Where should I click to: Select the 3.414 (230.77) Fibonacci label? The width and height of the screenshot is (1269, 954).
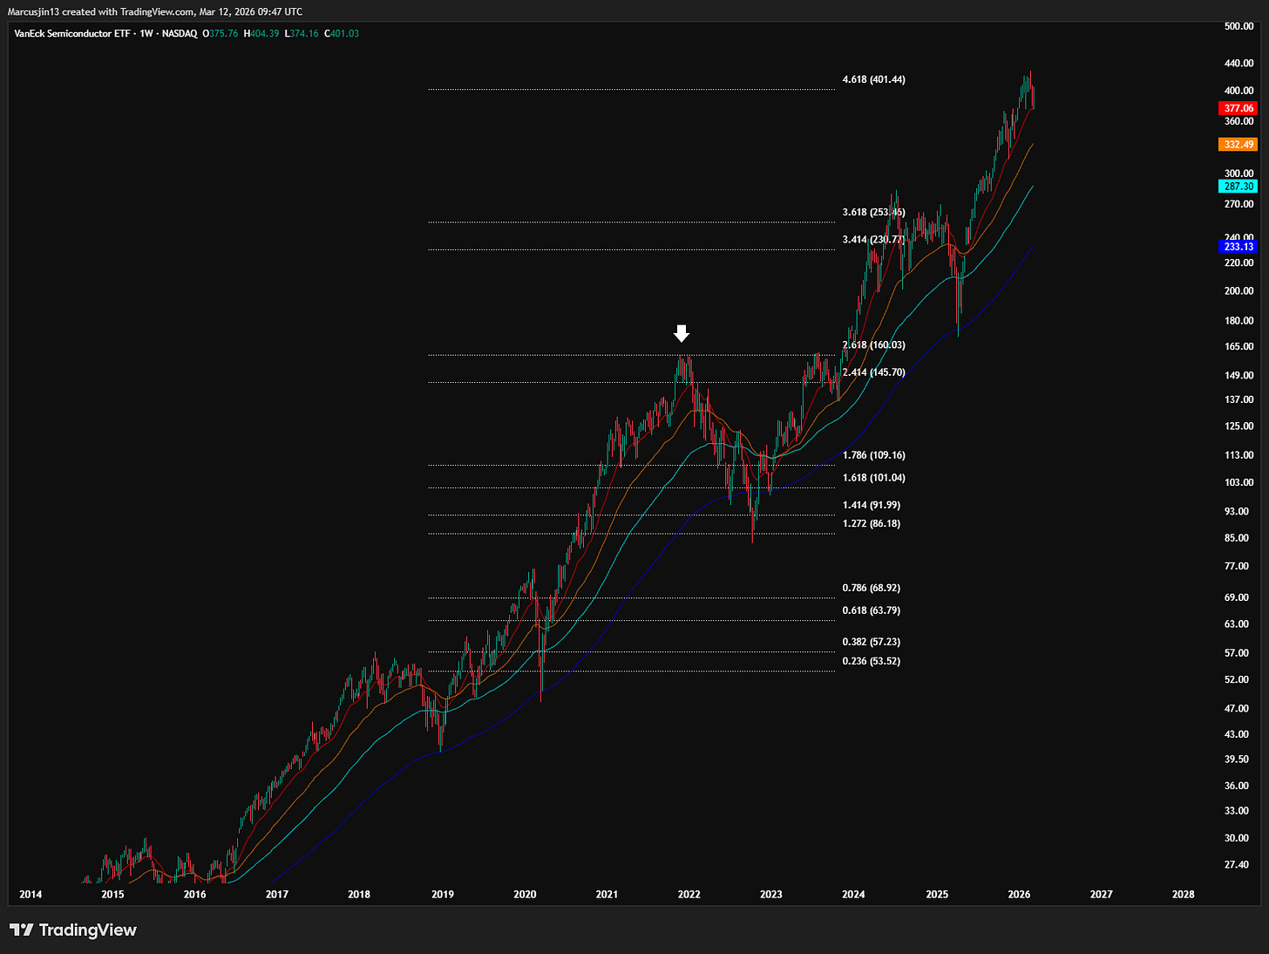pos(873,239)
